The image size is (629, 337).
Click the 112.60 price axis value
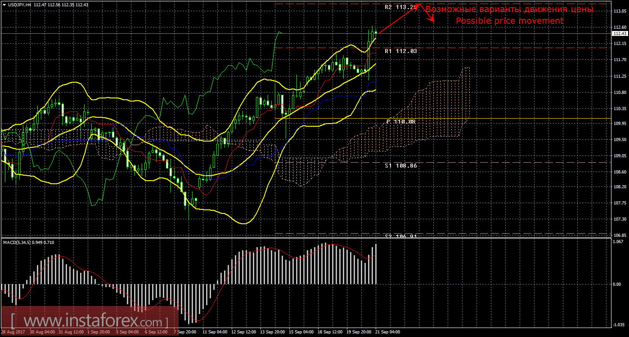[620, 27]
